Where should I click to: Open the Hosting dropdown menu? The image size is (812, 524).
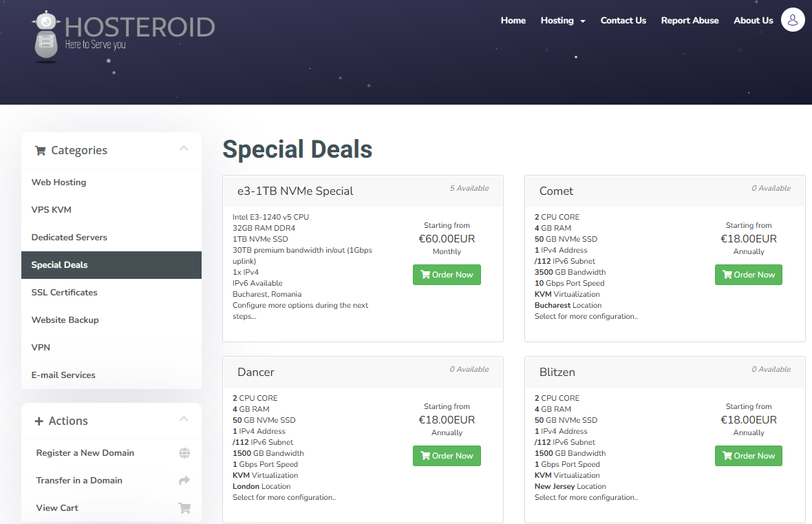[563, 20]
